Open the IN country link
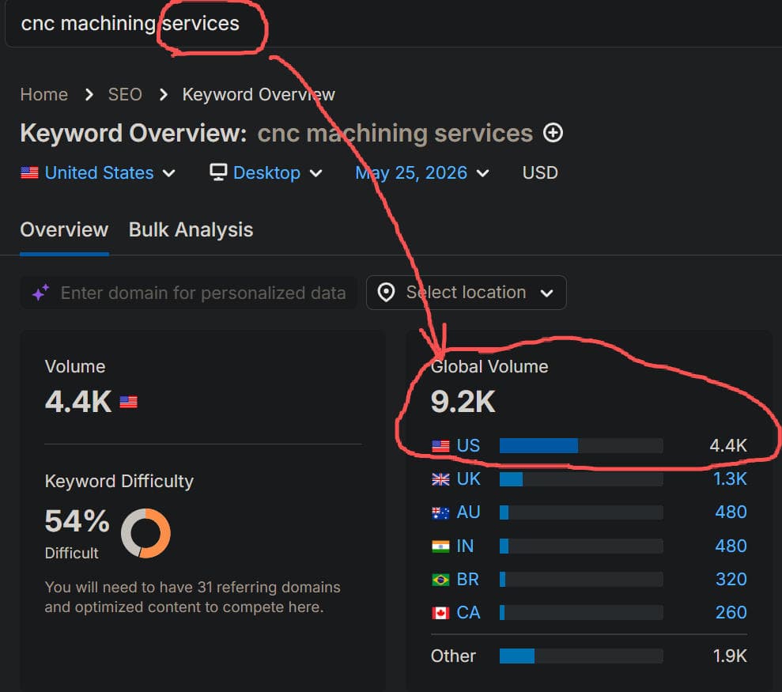Image resolution: width=782 pixels, height=692 pixels. tap(465, 546)
